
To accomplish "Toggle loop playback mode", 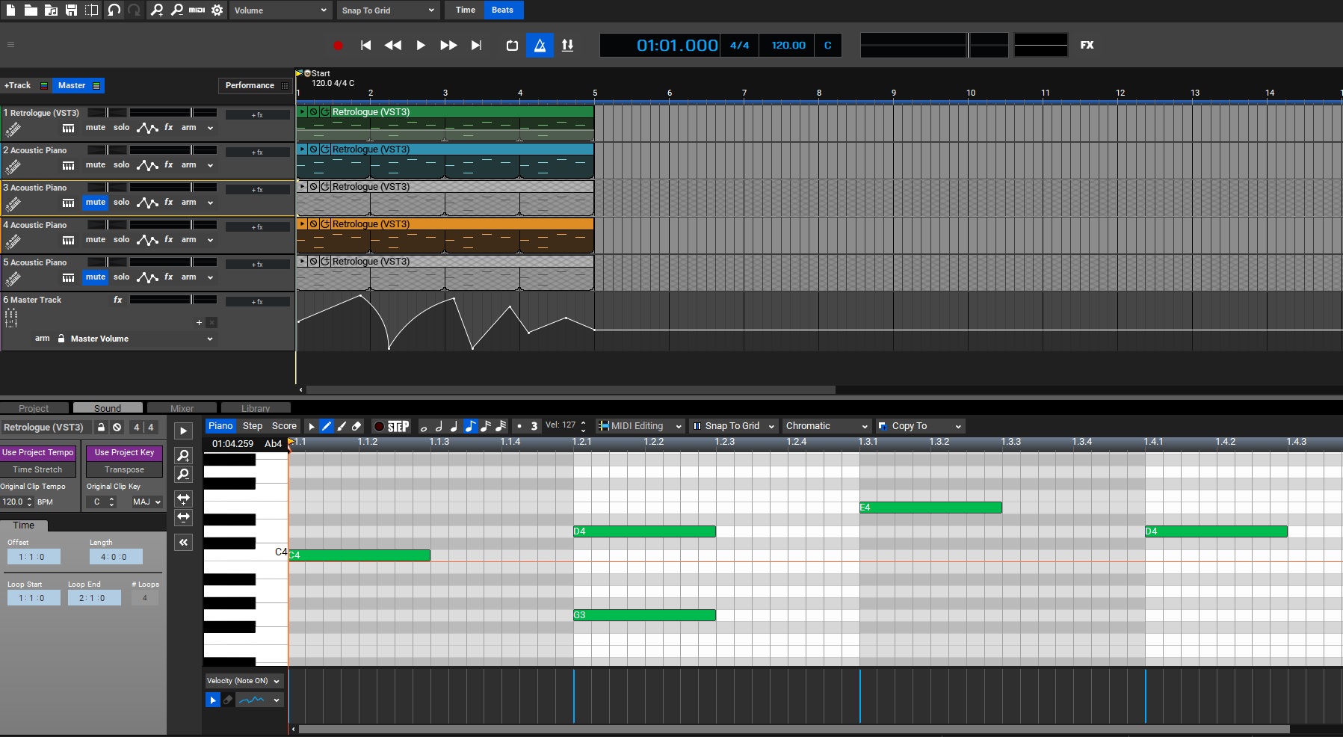I will 512,45.
